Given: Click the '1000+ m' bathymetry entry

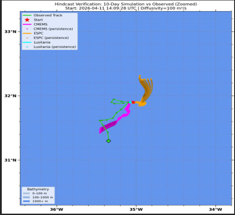Looking at the screenshot, I should pyautogui.click(x=35, y=201).
